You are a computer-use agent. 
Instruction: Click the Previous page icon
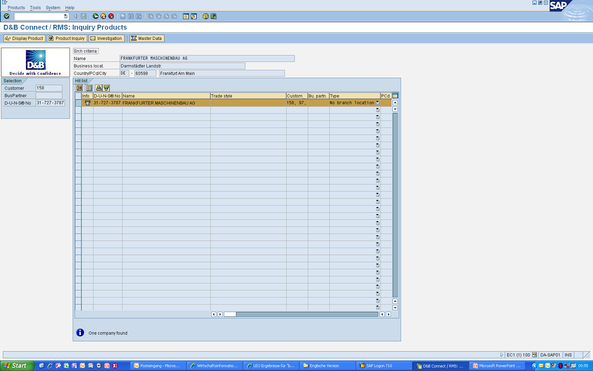point(158,16)
